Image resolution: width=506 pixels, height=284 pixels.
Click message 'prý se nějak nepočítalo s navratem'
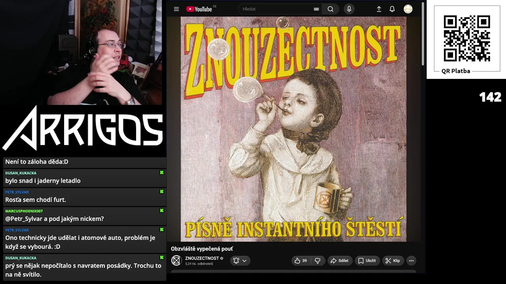click(x=83, y=270)
